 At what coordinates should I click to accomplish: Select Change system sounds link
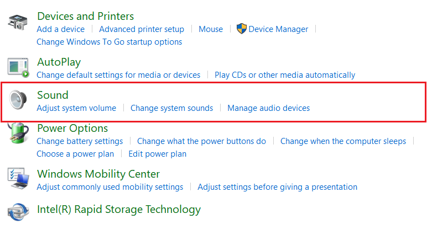click(x=171, y=108)
